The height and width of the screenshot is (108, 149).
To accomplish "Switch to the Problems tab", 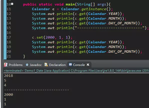I will tap(13, 65).
